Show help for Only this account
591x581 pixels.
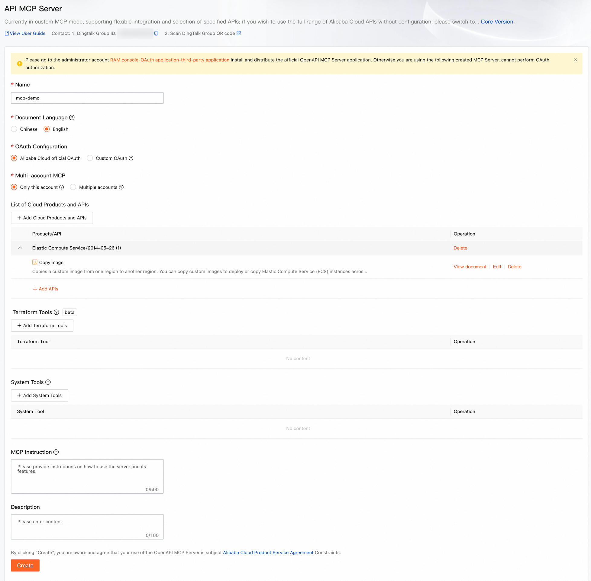62,187
